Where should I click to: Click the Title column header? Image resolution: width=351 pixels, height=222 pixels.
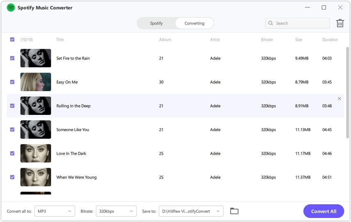[x=60, y=40]
